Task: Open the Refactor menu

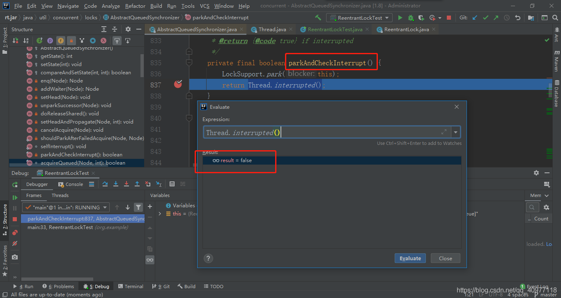Action: click(x=135, y=6)
